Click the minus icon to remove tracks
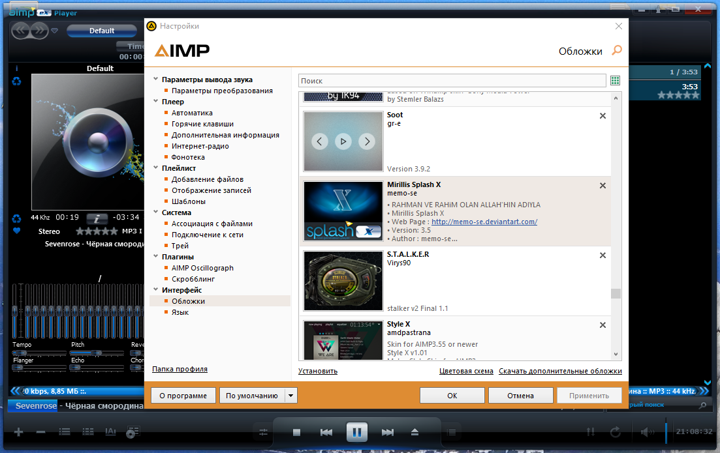 point(41,432)
